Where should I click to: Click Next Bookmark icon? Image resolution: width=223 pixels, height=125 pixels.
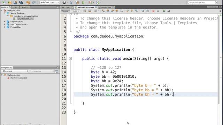[x=132, y=11]
